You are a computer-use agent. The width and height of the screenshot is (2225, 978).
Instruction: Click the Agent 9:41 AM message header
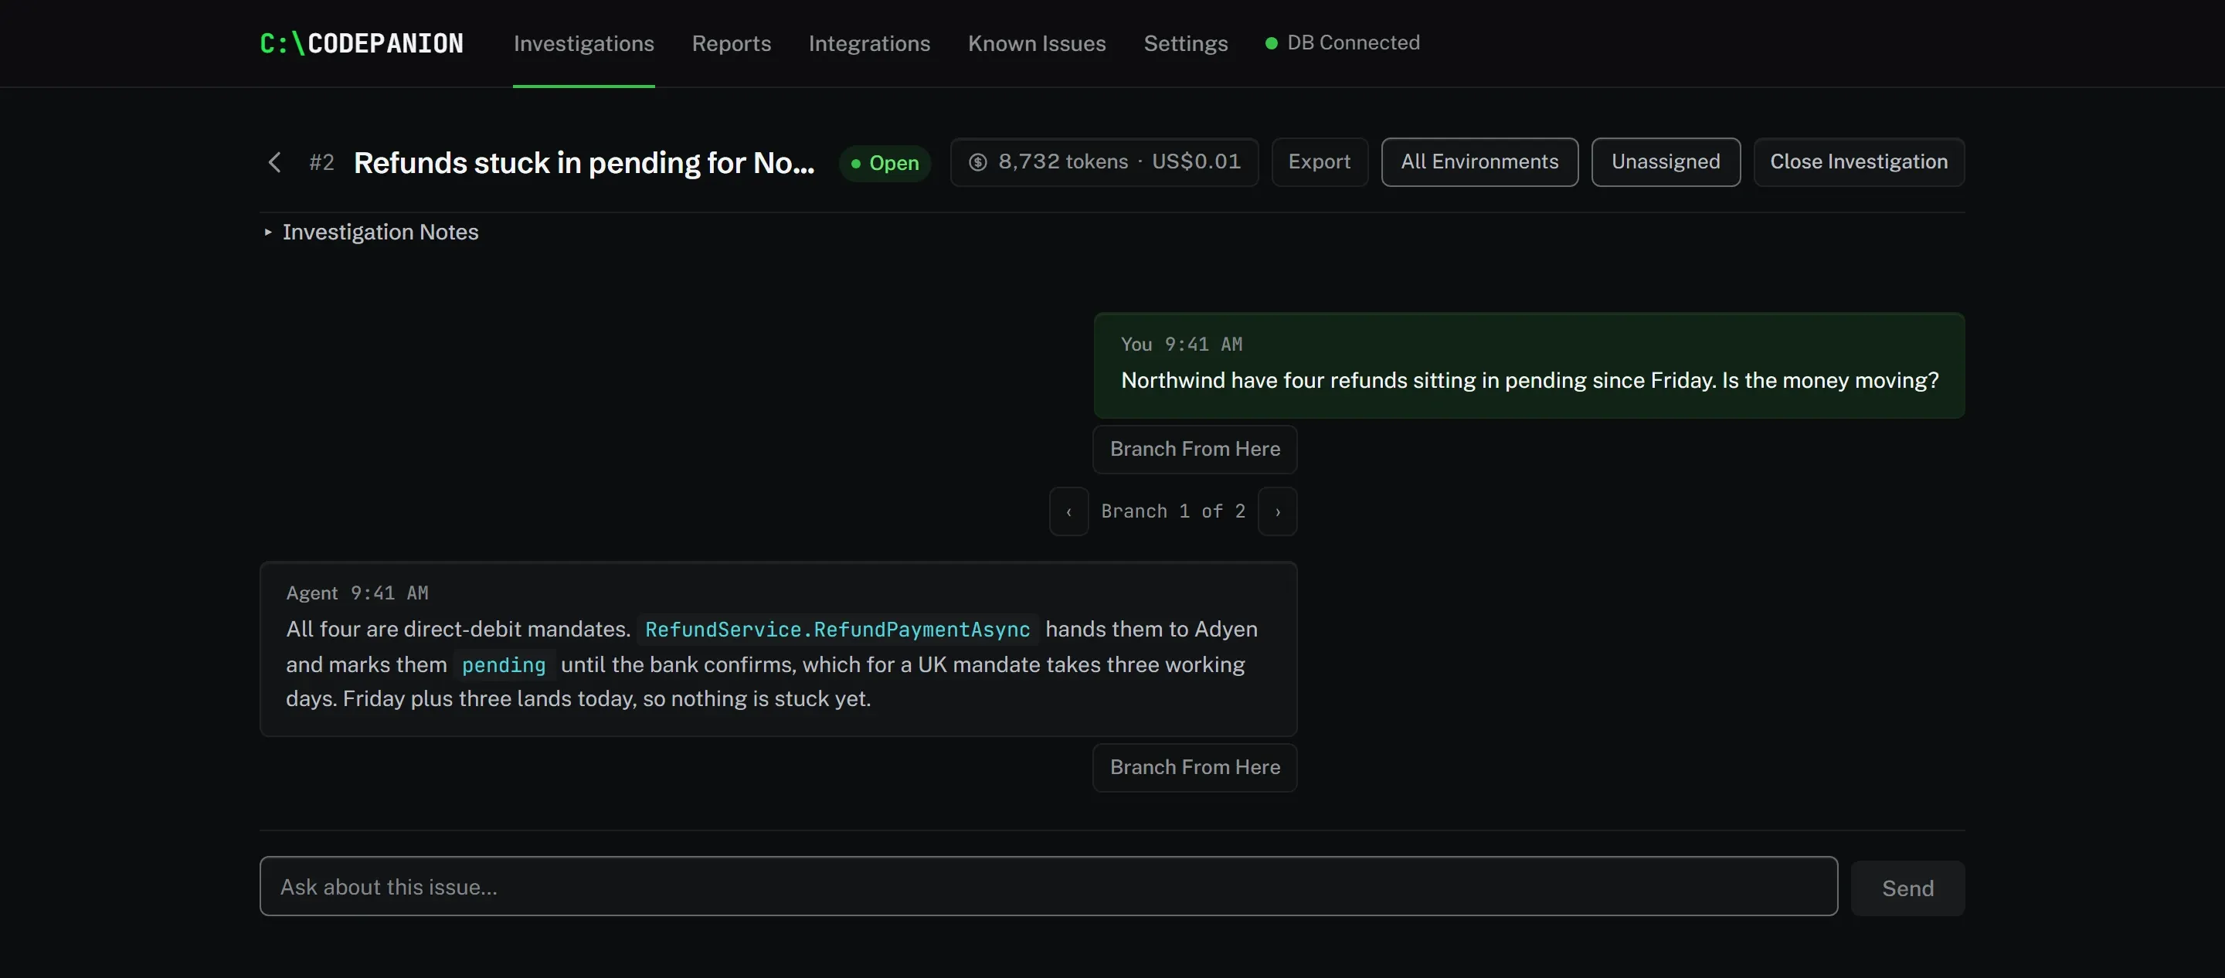357,593
